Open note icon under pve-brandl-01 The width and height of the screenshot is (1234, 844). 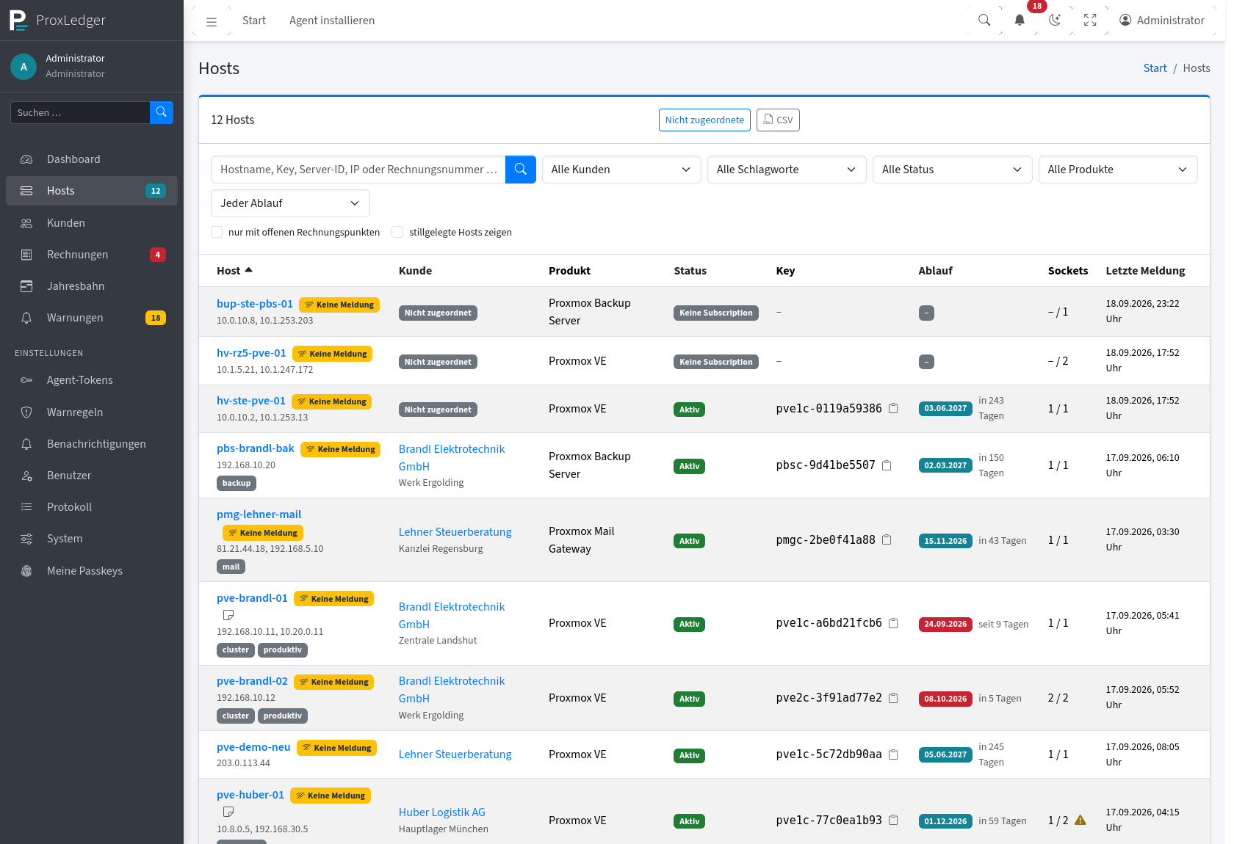coord(228,615)
